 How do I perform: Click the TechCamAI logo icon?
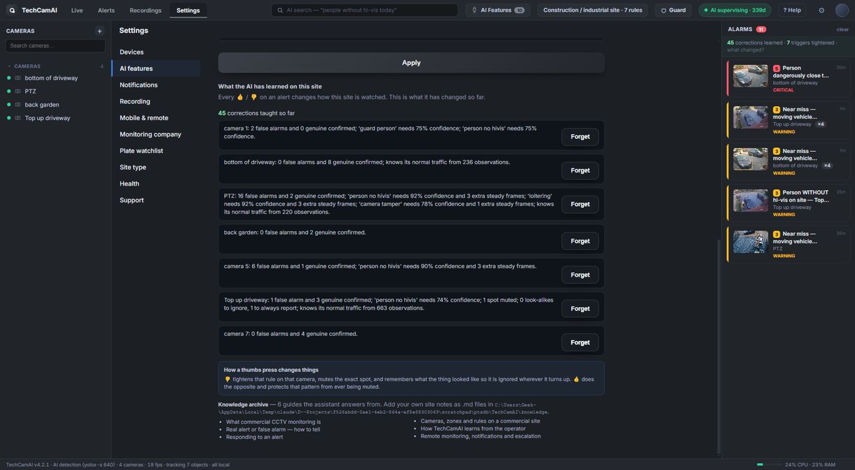(x=12, y=10)
